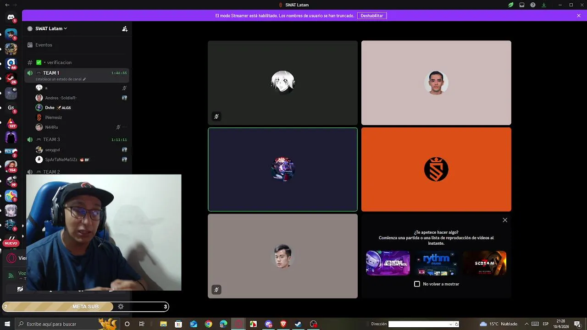This screenshot has height=330, width=587.
Task: Click the stream icon next to Andres -SoldieR-
Action: (124, 98)
